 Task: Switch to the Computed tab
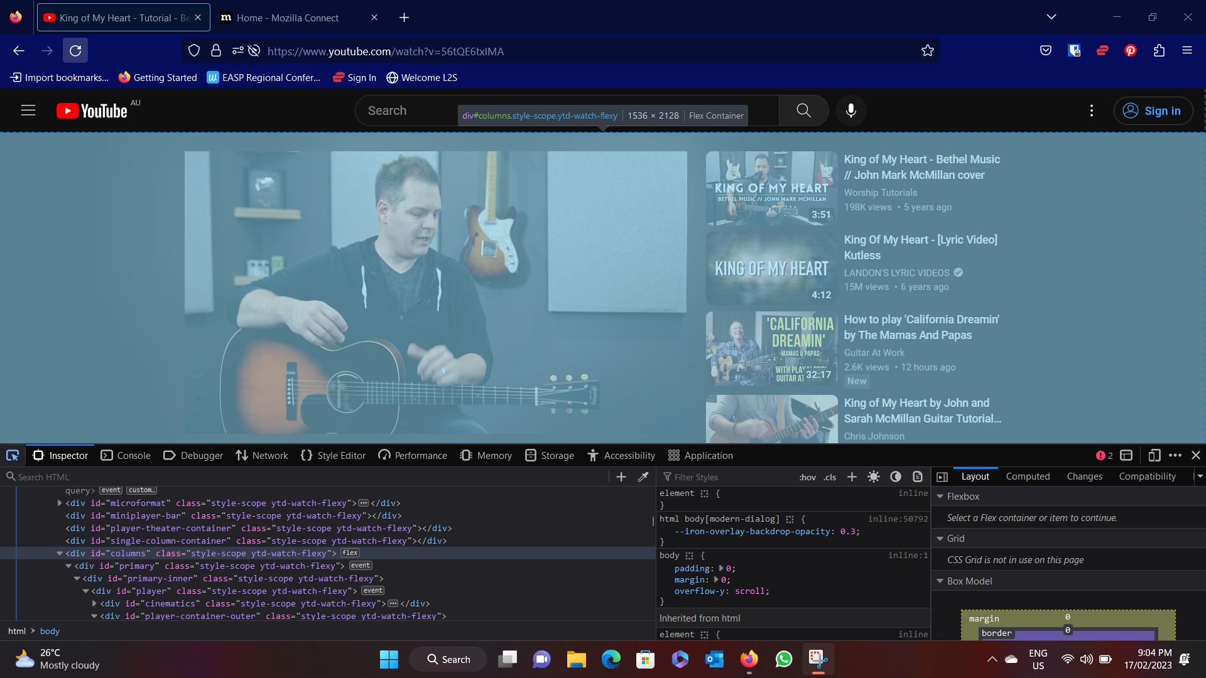(1028, 476)
